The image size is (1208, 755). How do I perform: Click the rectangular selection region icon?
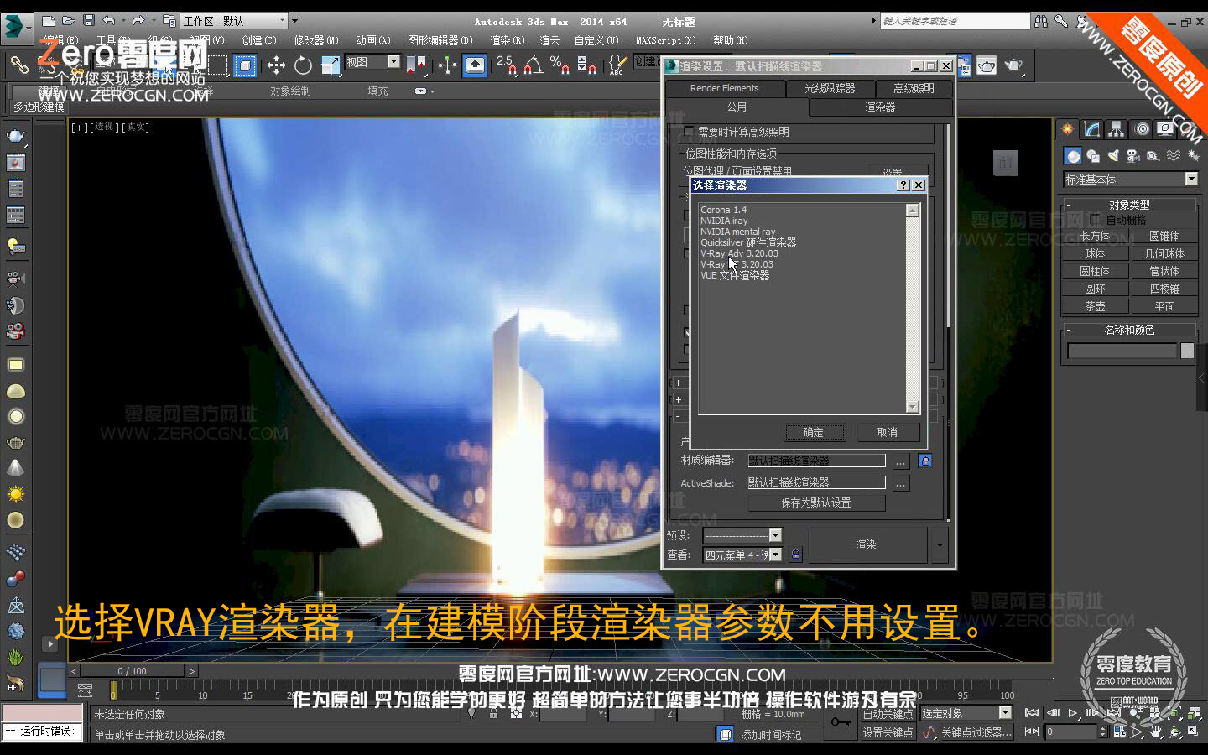coord(218,65)
